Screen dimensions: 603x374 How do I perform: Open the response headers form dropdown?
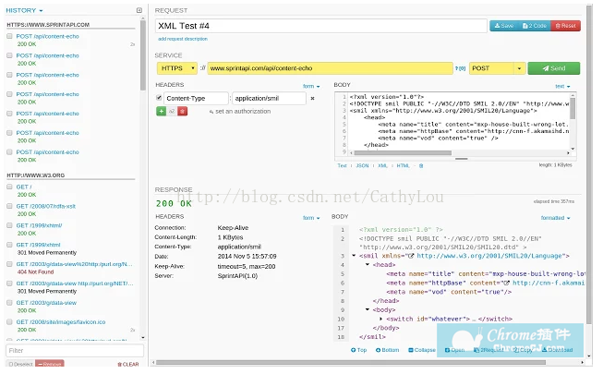(311, 218)
